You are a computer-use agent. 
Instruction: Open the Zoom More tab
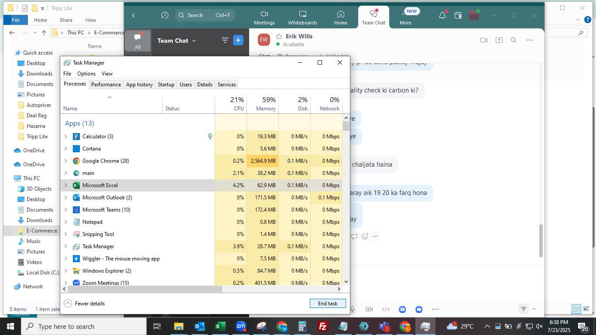coord(405,17)
